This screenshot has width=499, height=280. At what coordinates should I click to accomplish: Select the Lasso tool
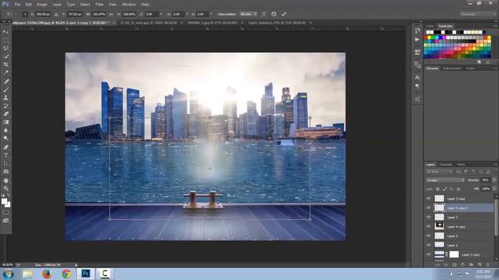[x=5, y=48]
